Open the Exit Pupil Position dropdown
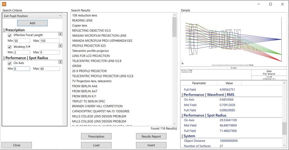The image size is (289, 150). (x=32, y=16)
